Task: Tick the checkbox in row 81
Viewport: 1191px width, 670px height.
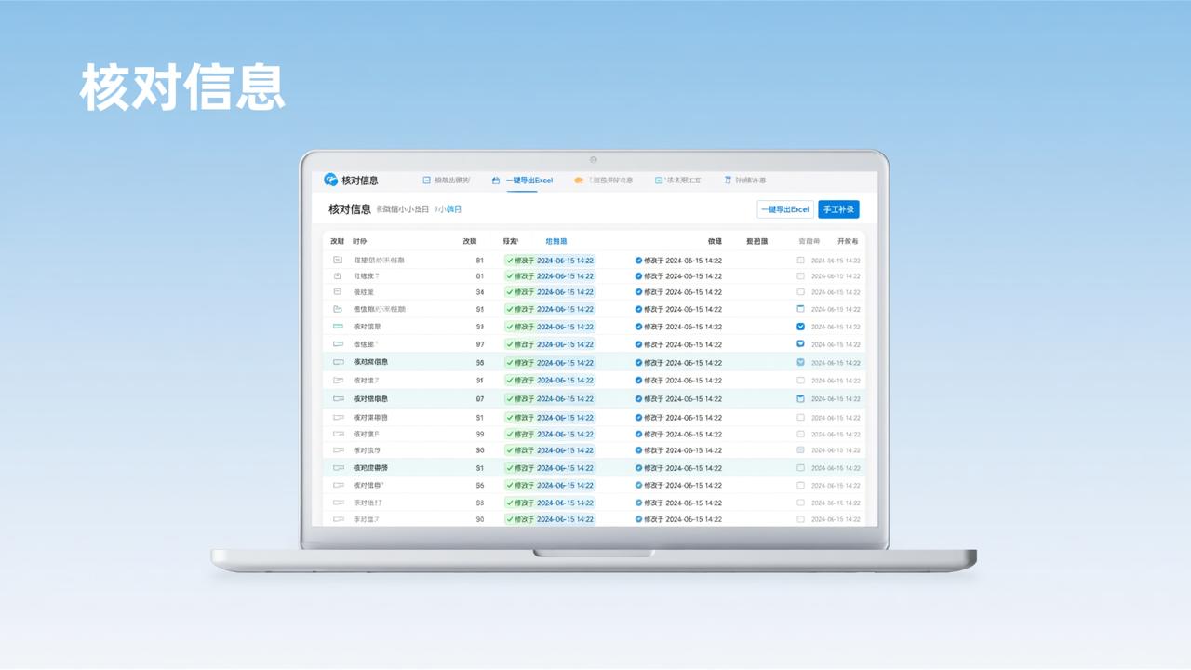Action: pos(800,261)
